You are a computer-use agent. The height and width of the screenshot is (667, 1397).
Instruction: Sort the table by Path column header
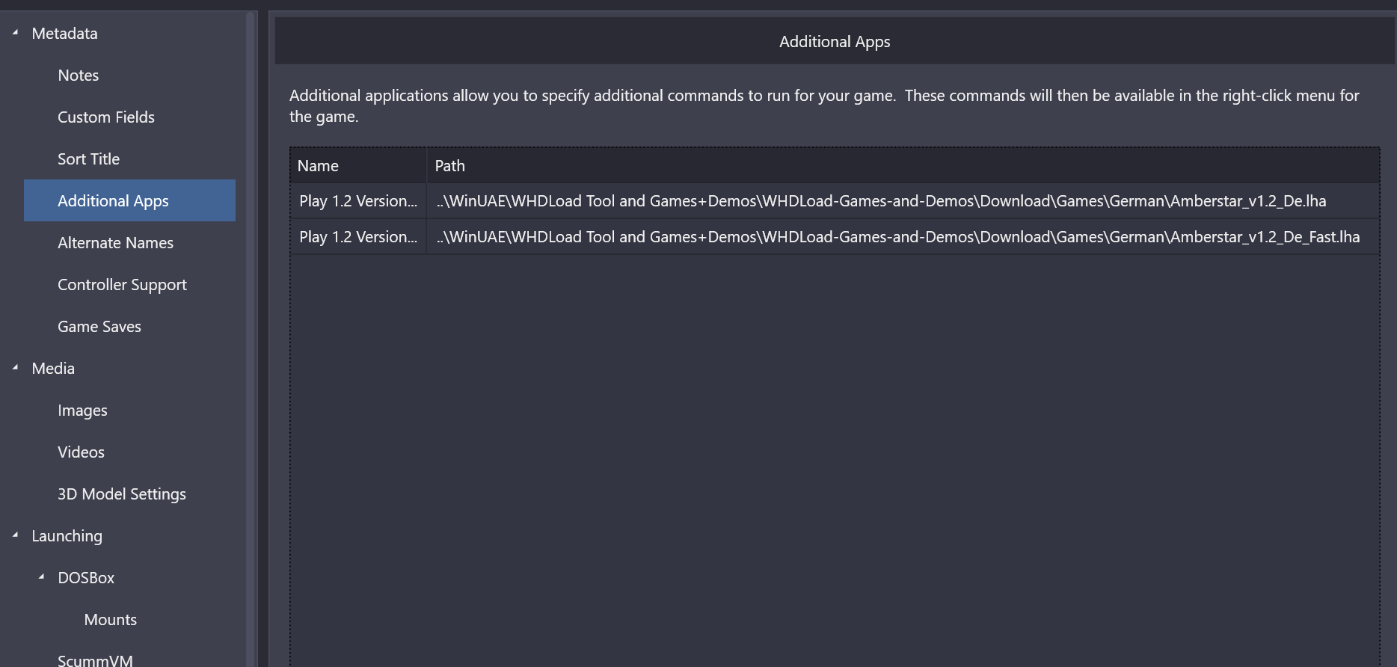[x=903, y=165]
